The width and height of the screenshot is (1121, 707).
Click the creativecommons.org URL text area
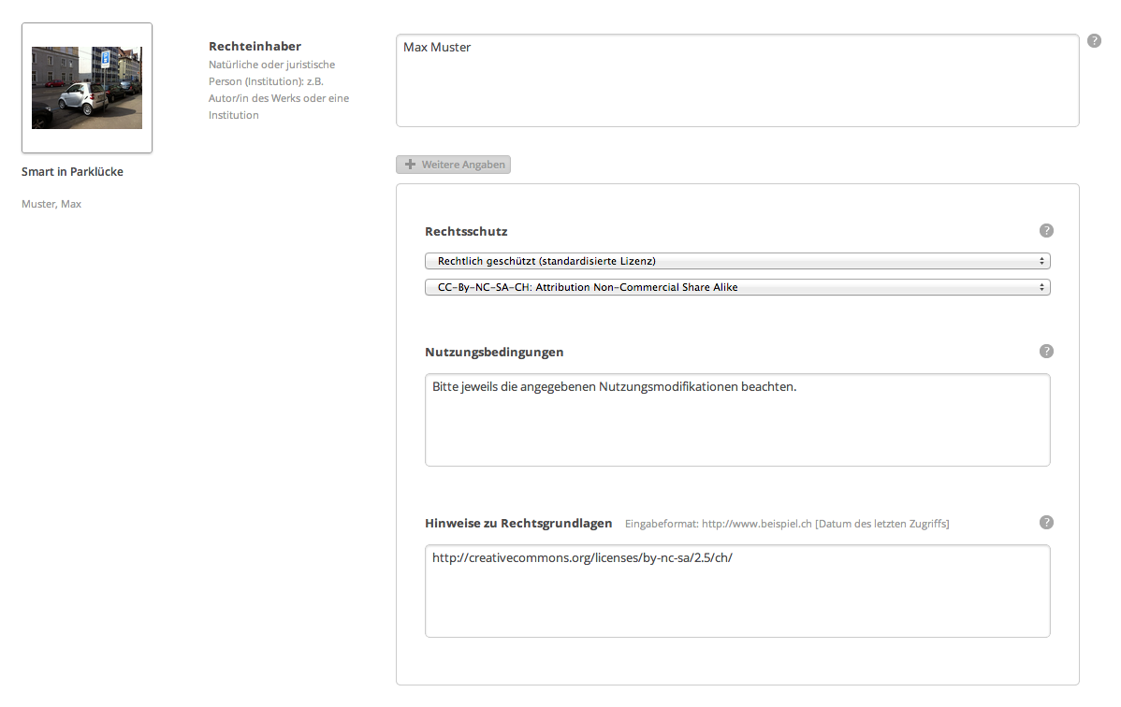[x=736, y=591]
